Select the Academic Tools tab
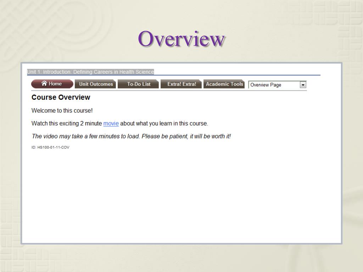 (224, 84)
